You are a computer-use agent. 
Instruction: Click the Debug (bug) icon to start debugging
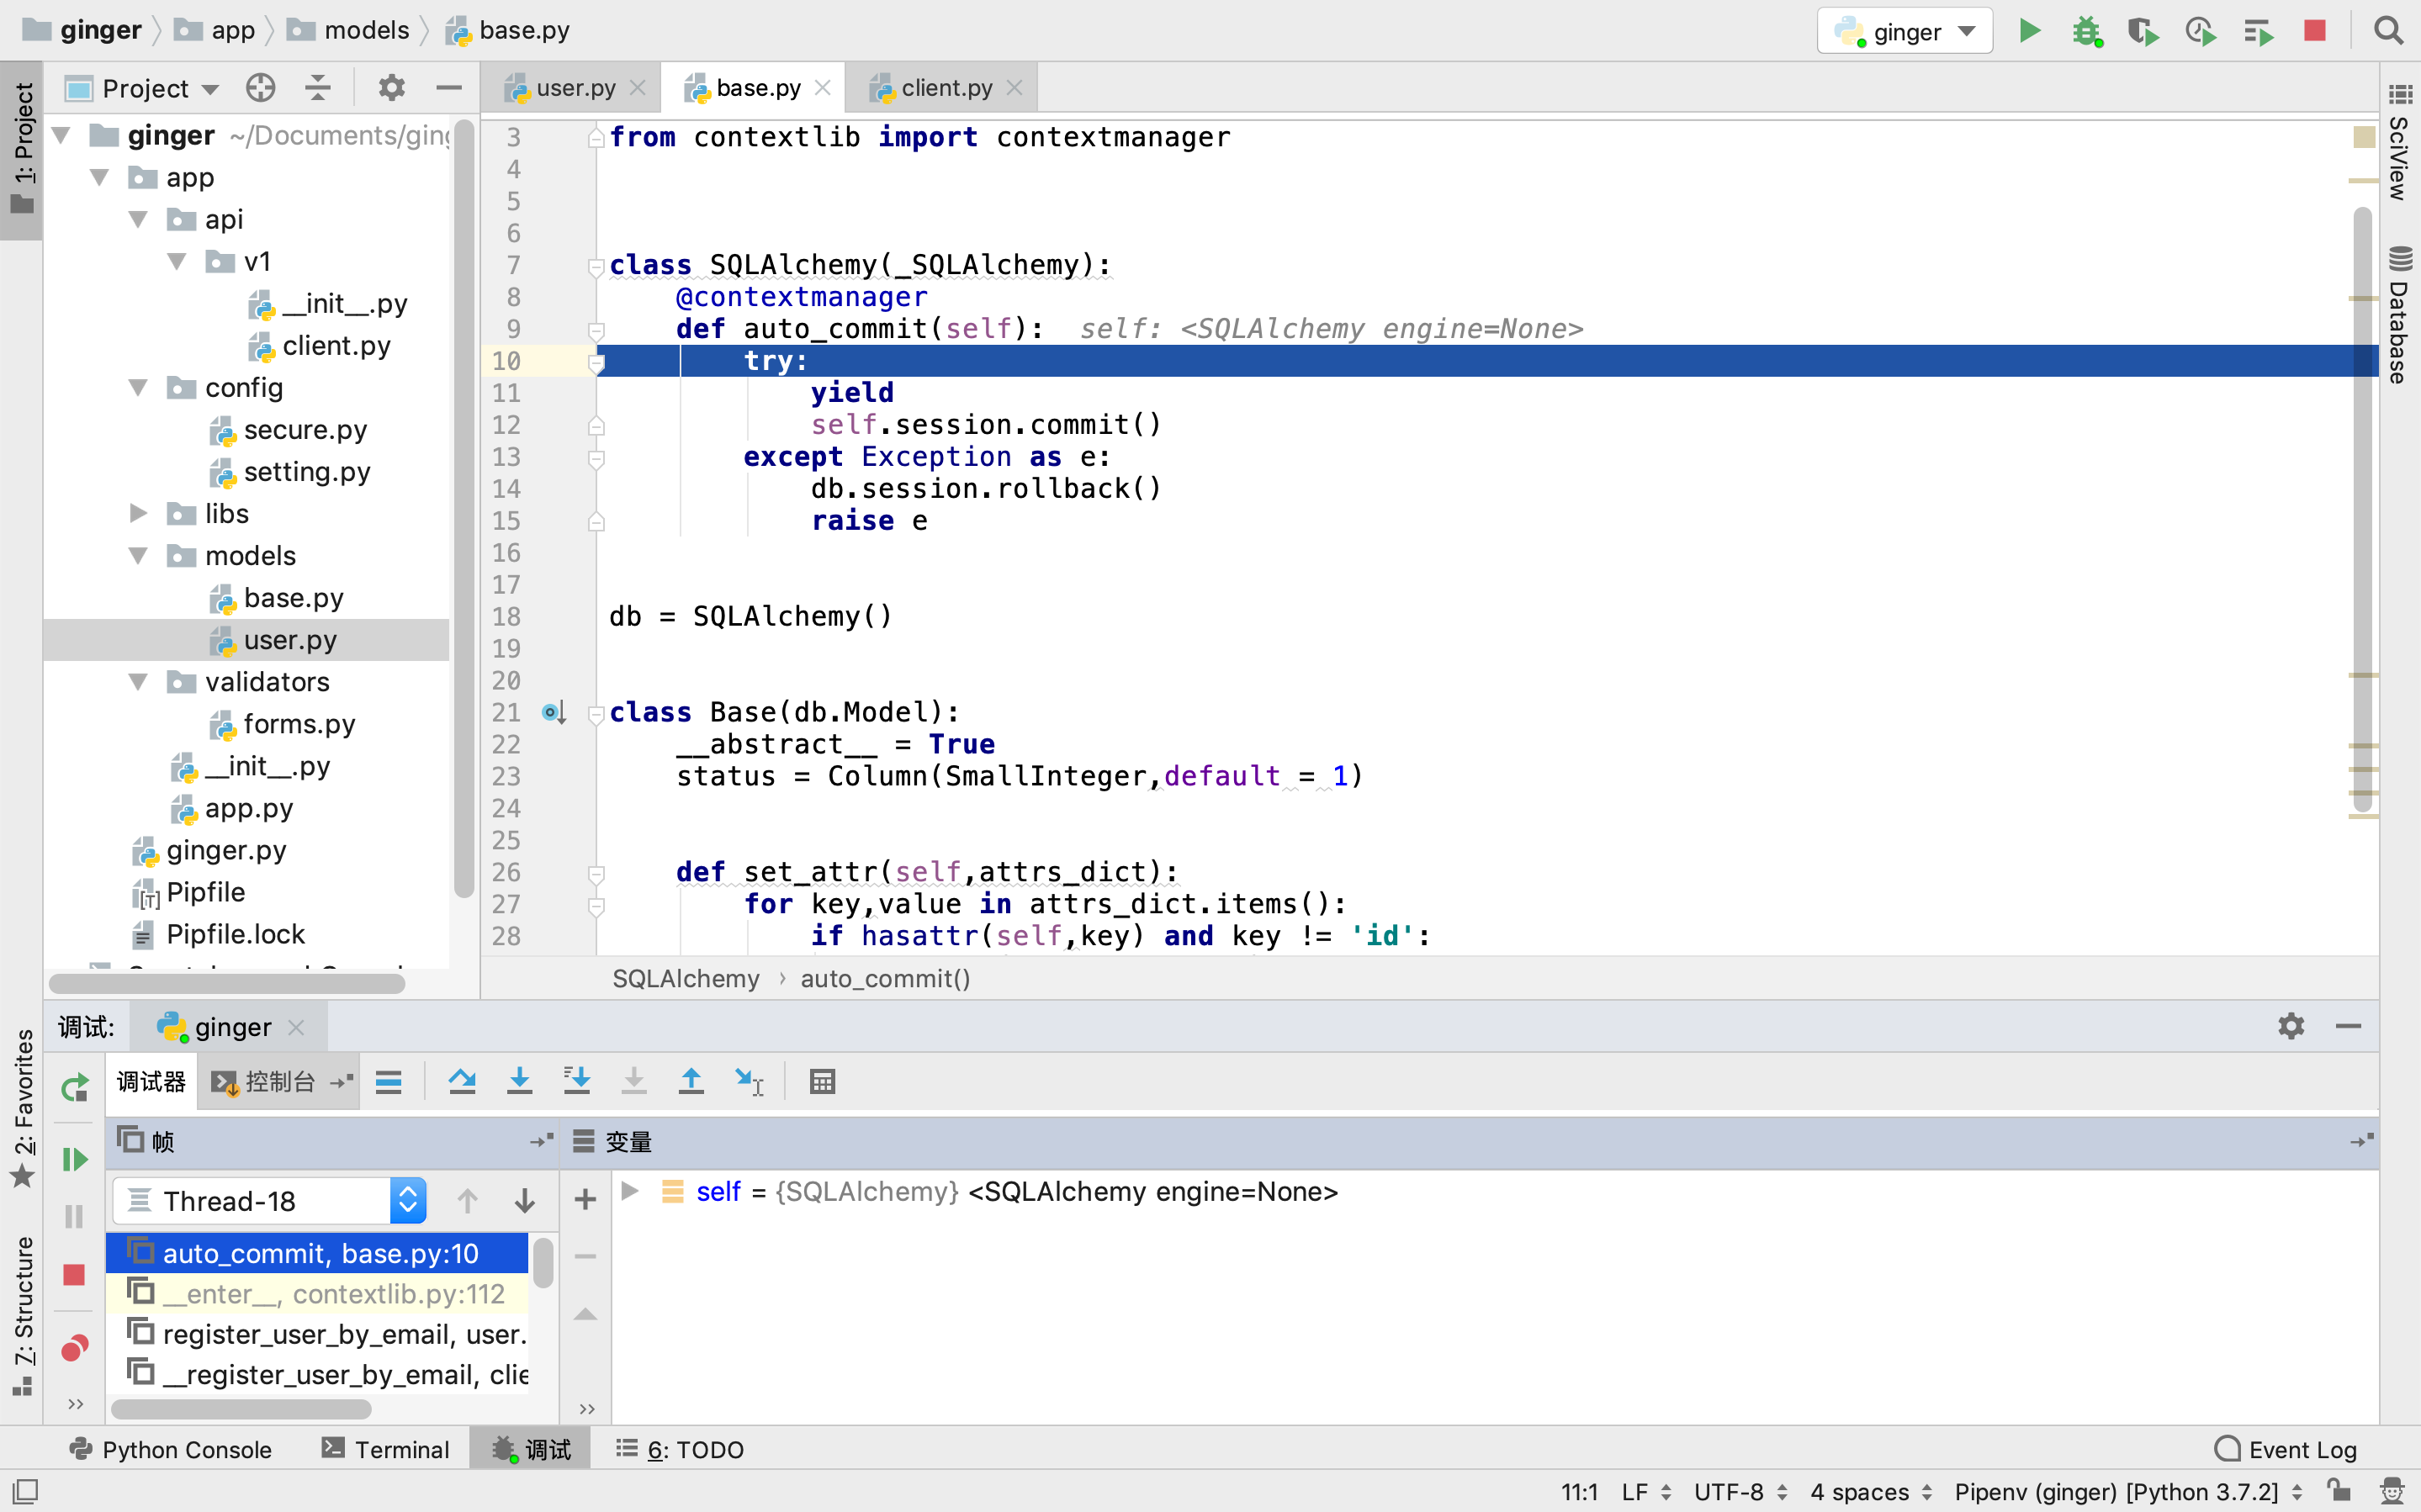coord(2086,29)
